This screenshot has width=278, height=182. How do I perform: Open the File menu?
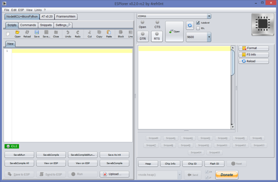point(6,10)
